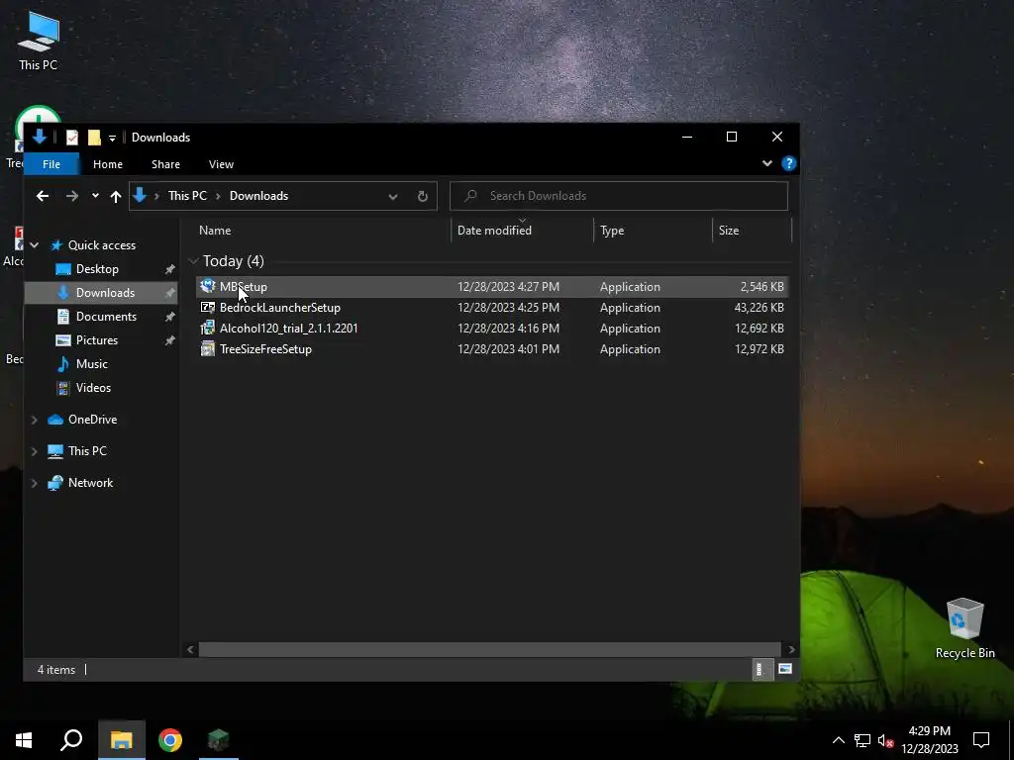
Task: Click 12,692 KB size cell
Action: pos(760,329)
